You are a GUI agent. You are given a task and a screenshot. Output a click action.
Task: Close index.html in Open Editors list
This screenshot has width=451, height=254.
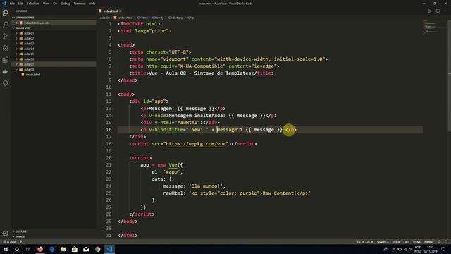17,23
